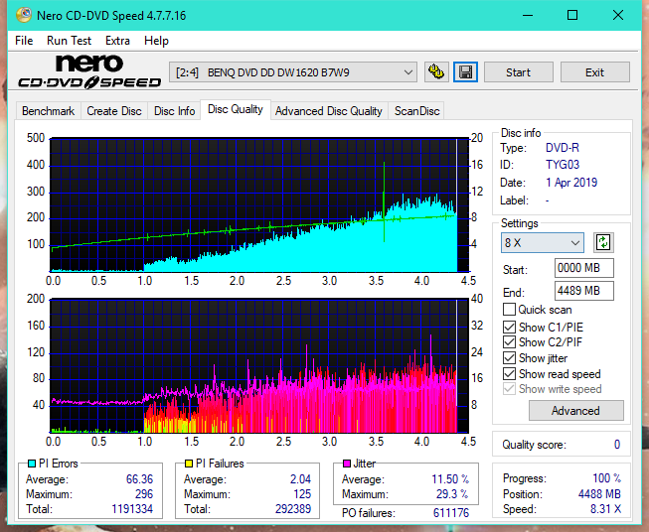Viewport: 649px width, 532px height.
Task: Click the cyan PI Errors legend swatch
Action: (x=31, y=464)
